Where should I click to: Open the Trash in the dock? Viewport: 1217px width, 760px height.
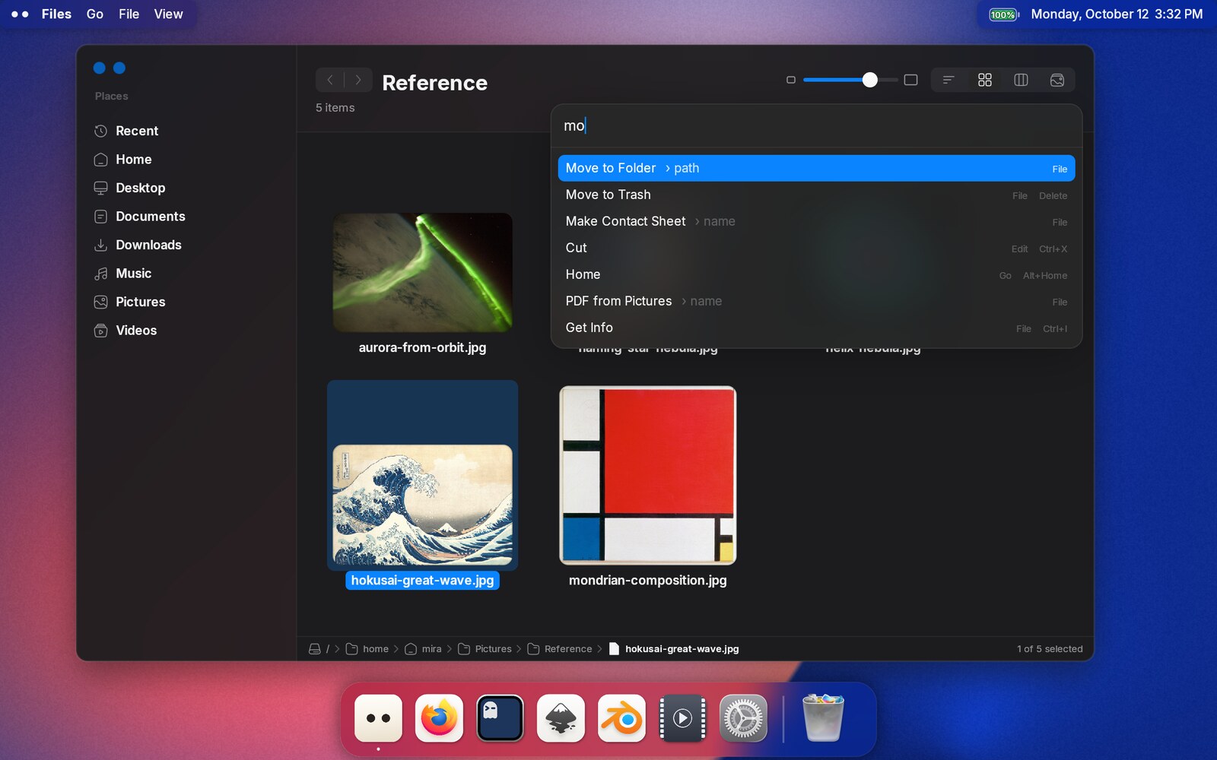(x=823, y=718)
